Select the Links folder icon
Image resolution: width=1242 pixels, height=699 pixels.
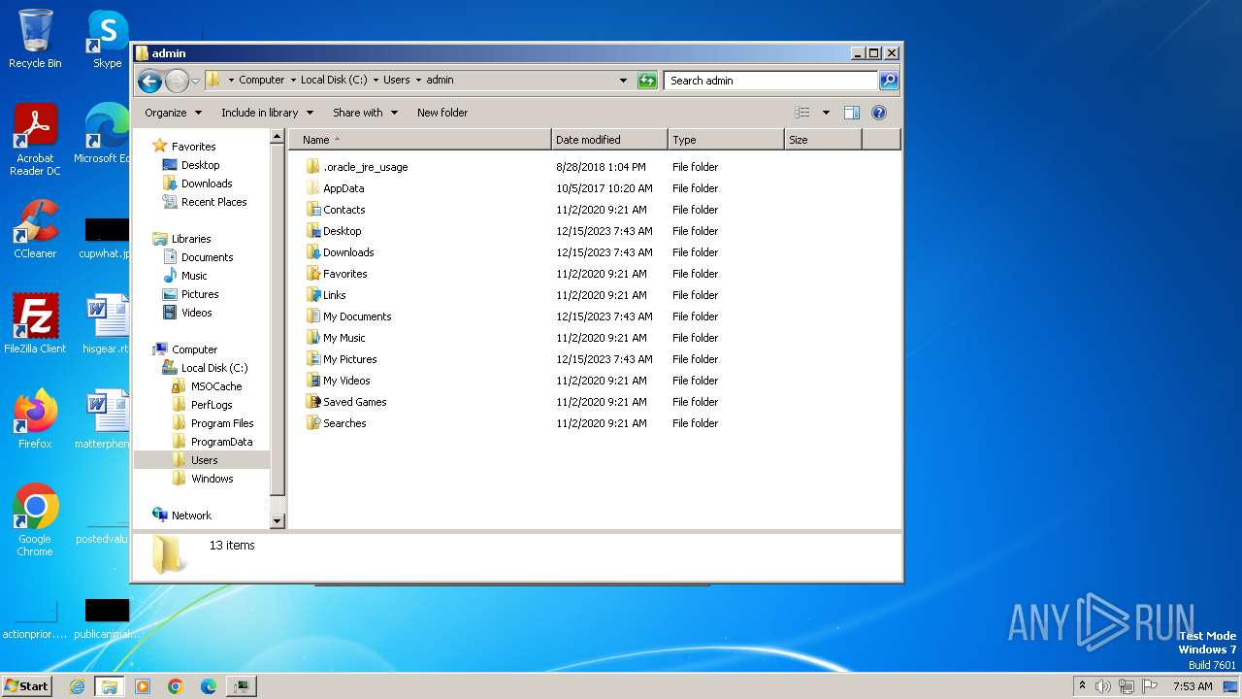[x=312, y=295]
